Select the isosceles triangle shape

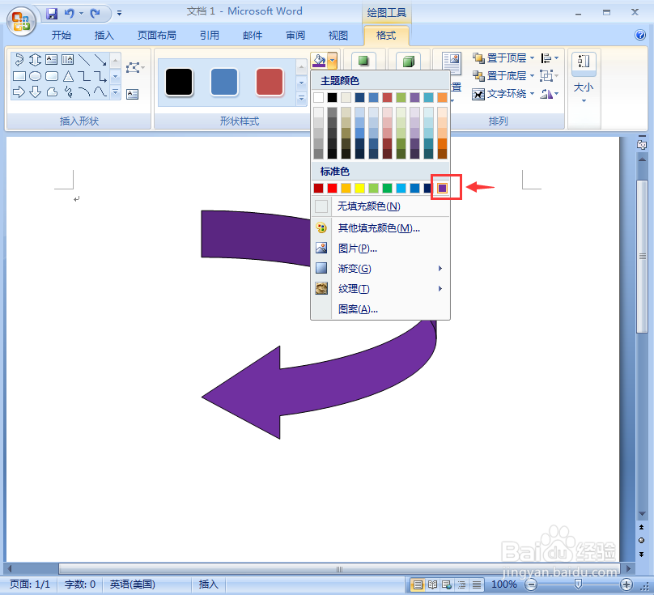point(68,76)
